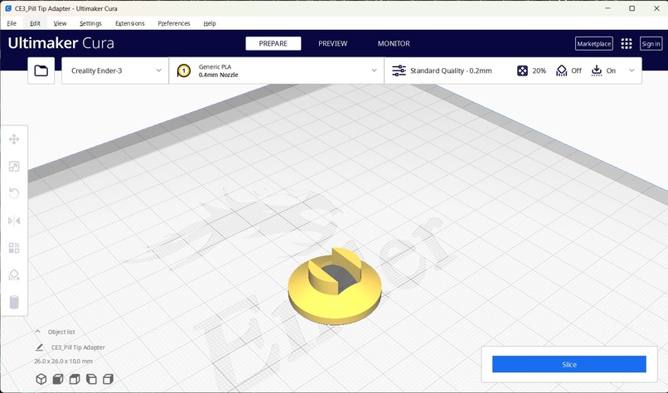Select the Support Blocker tool
This screenshot has height=393, width=668.
pos(14,275)
